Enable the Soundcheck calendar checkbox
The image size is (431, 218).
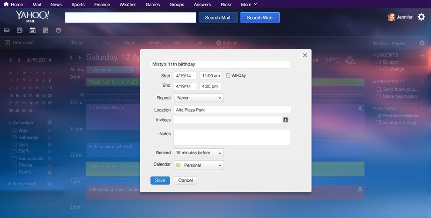pyautogui.click(x=15, y=159)
